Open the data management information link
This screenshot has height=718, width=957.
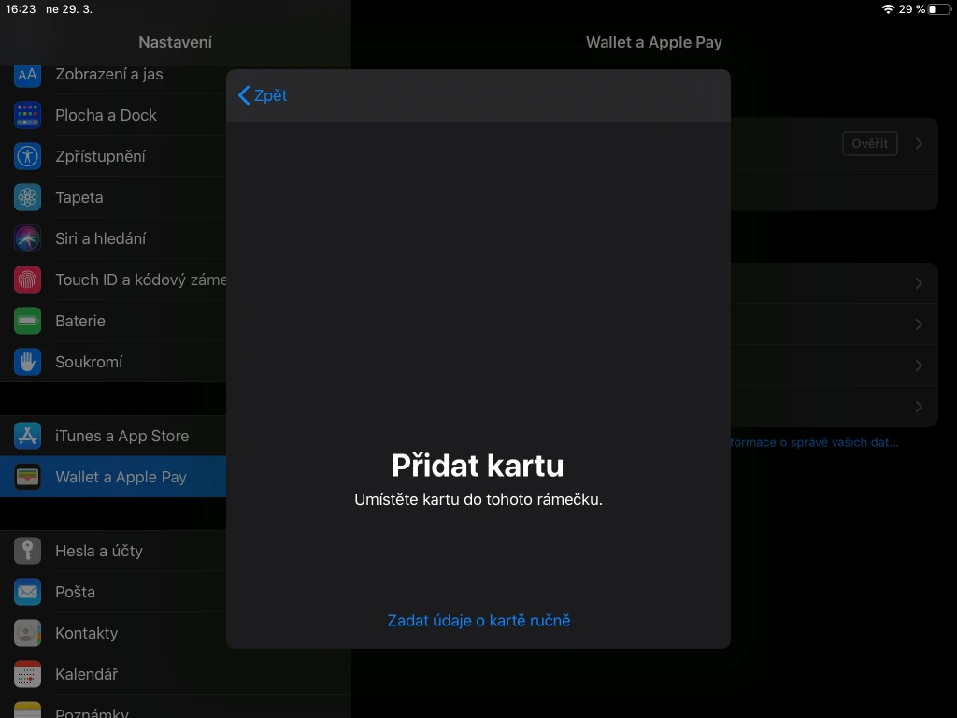point(815,442)
